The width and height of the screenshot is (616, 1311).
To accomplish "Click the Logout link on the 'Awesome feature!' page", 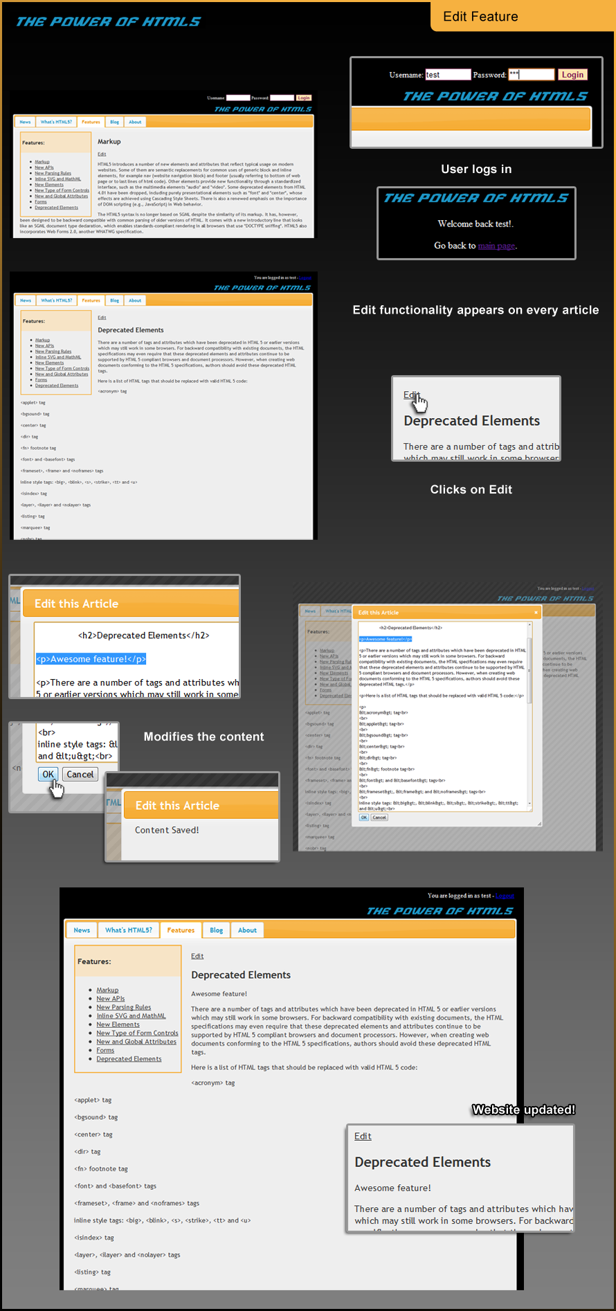I will (x=505, y=896).
